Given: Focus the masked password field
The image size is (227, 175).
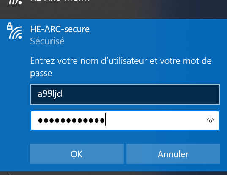Looking at the screenshot, I should pos(125,120).
